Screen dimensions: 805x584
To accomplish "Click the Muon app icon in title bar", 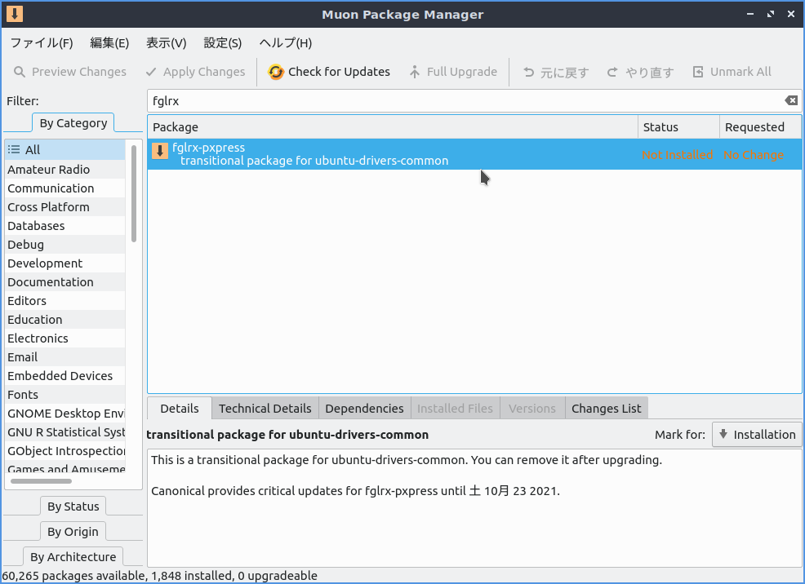I will pyautogui.click(x=15, y=14).
